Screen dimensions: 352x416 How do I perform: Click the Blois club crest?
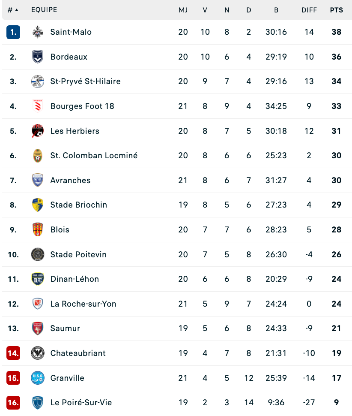pyautogui.click(x=38, y=229)
